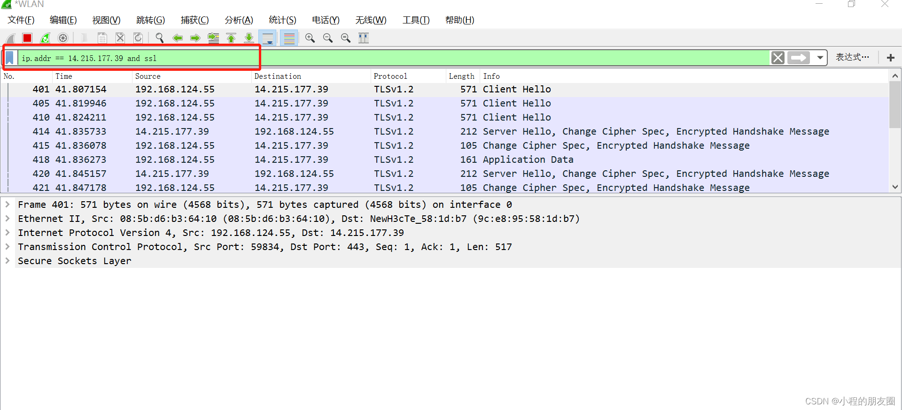Click into the display filter field

click(394, 58)
